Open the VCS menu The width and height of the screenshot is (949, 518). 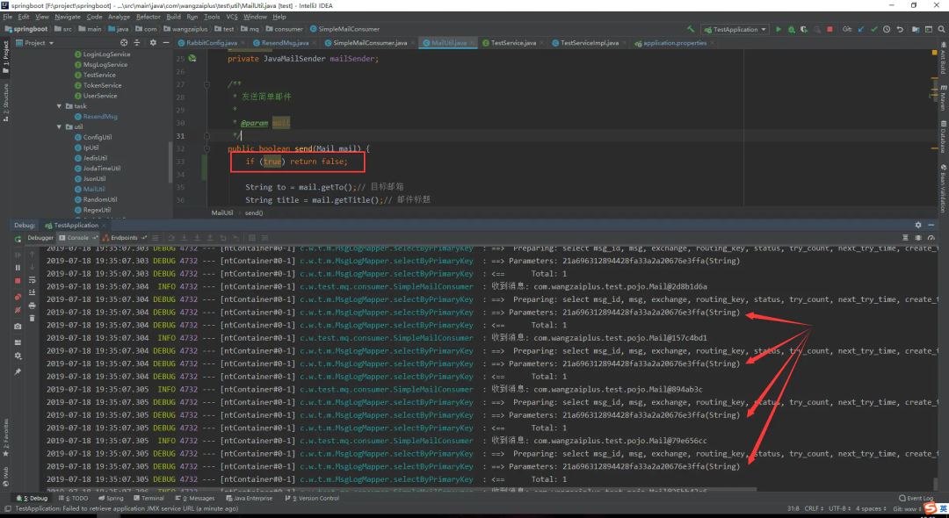[x=232, y=17]
